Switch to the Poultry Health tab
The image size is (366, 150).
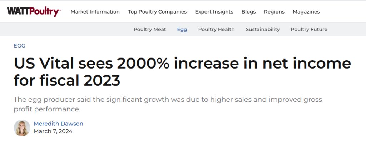coord(216,29)
